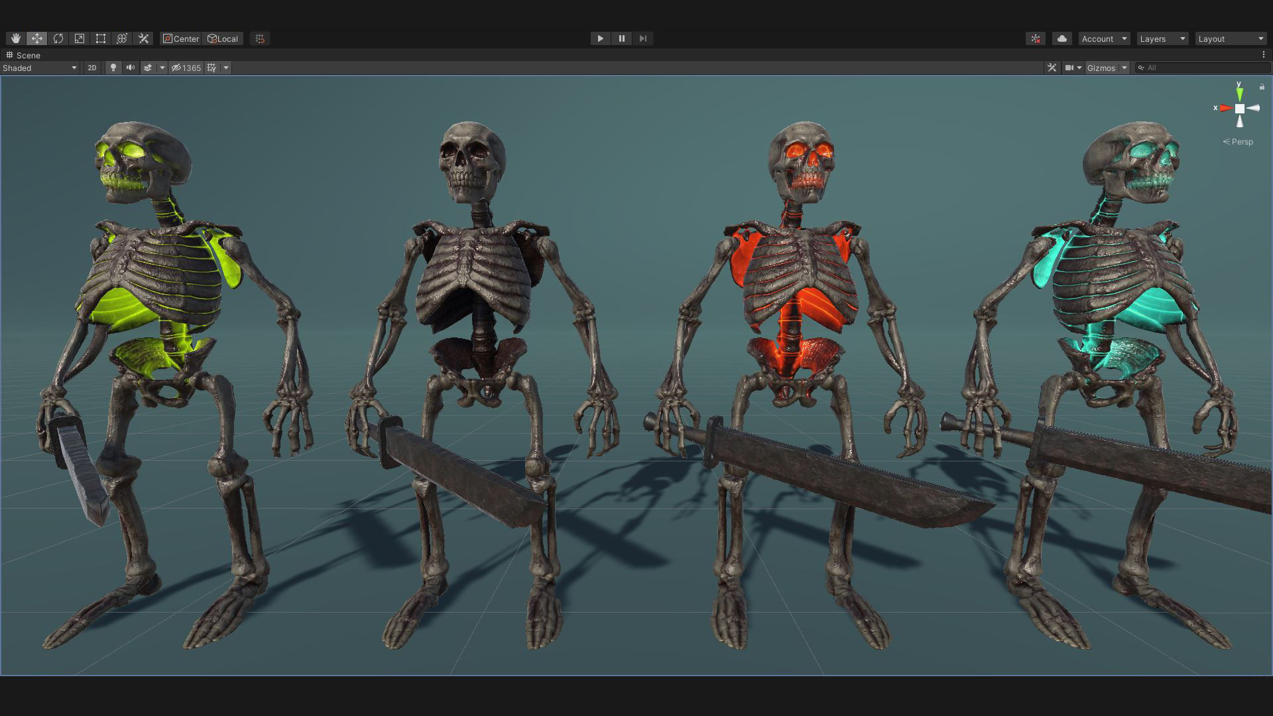Select the Rect transform tool
1273x716 pixels.
pos(101,38)
